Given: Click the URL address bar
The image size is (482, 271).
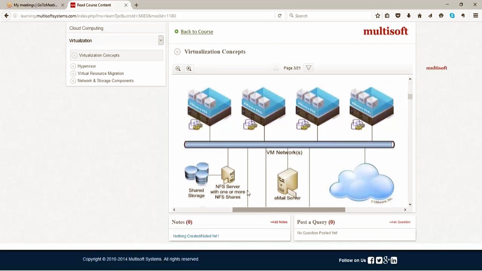Looking at the screenshot, I should point(147,16).
